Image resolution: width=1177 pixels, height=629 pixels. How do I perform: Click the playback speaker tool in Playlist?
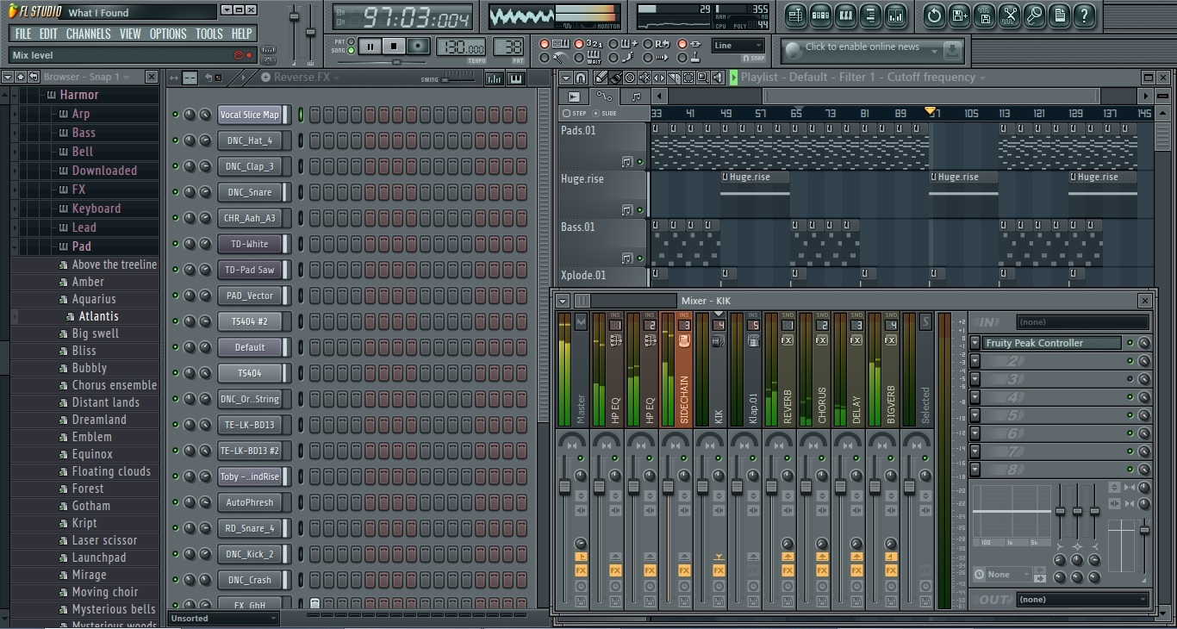pos(718,78)
